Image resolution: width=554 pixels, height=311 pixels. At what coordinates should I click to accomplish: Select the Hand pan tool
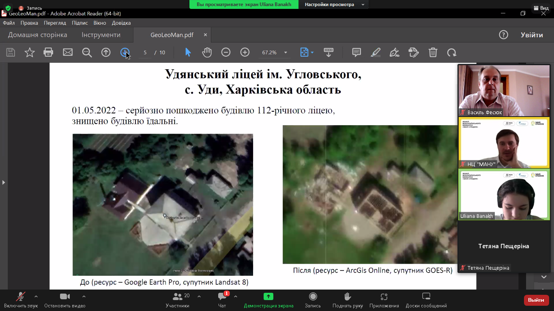(207, 52)
